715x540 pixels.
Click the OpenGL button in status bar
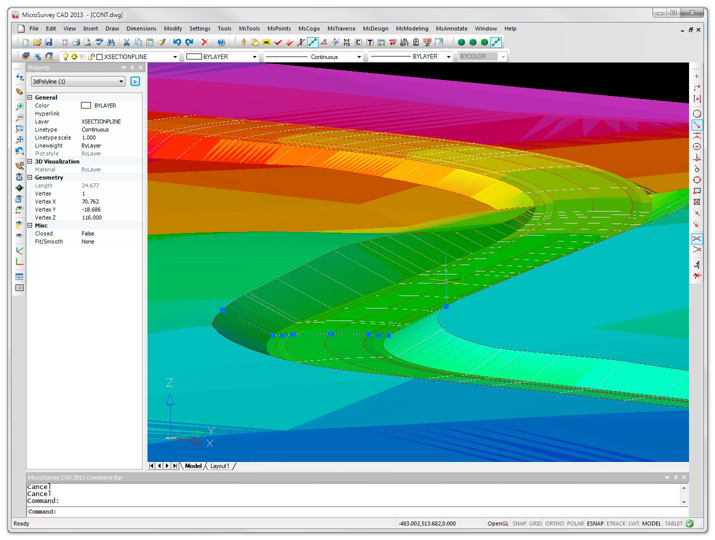497,523
